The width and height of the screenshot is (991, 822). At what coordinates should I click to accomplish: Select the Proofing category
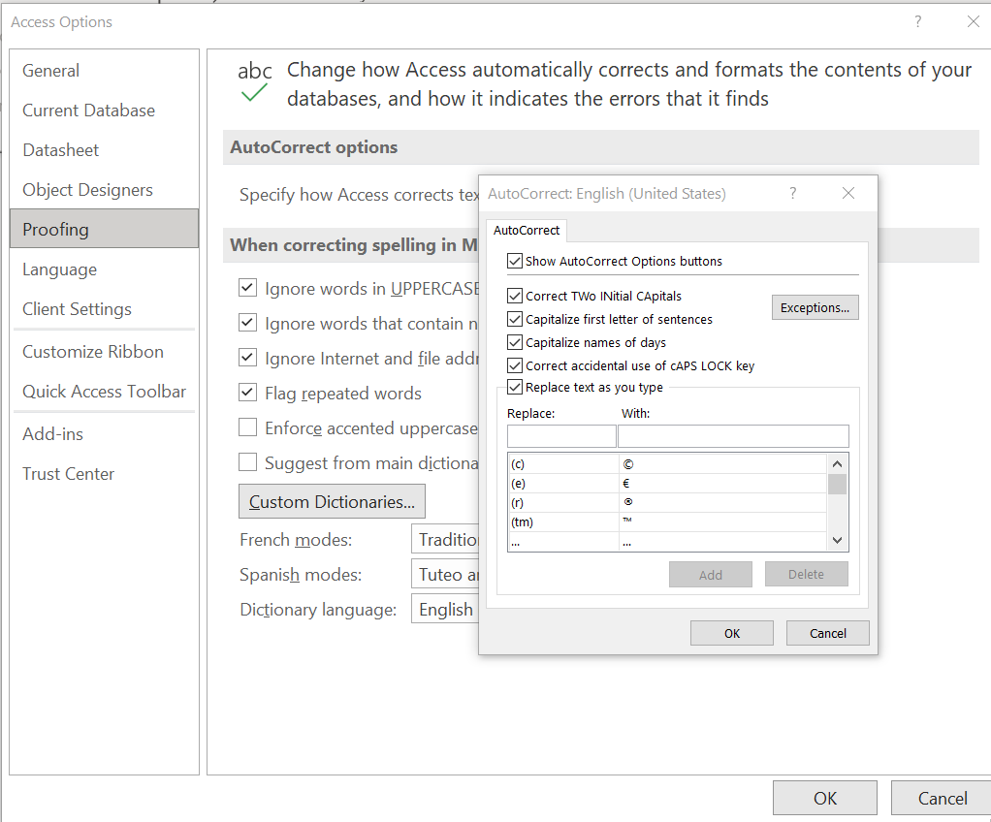[105, 229]
